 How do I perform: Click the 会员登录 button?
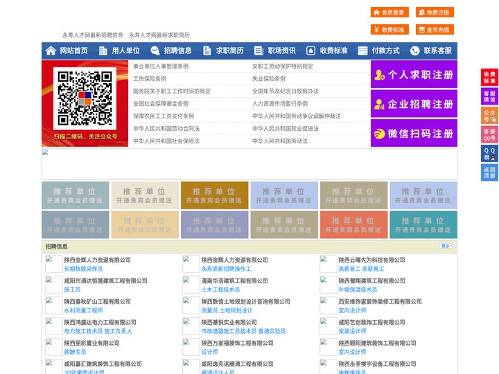389,12
